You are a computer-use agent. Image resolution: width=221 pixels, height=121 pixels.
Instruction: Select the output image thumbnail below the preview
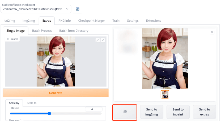point(165,94)
